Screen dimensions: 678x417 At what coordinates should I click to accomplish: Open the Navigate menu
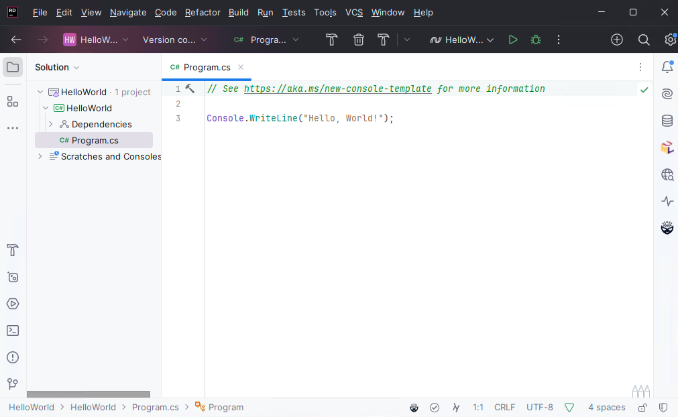click(x=128, y=13)
